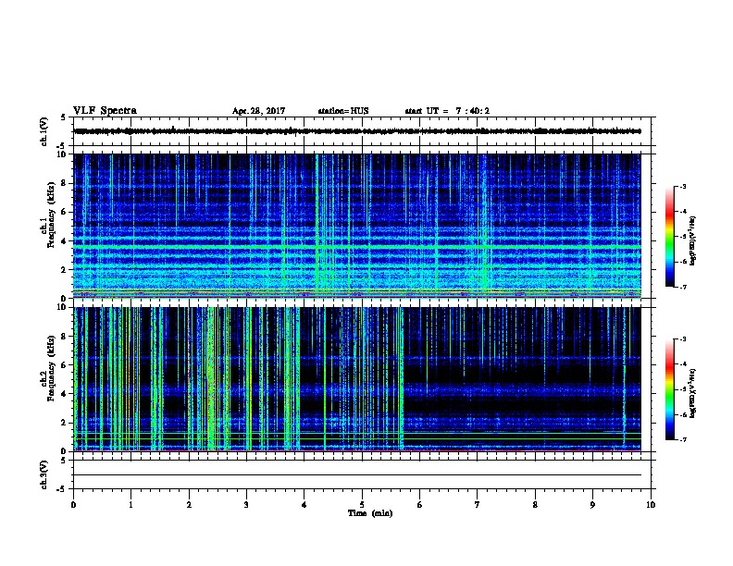Click the ch.1 colorbar "log(PSD)(V²/Hz)" label
Viewport: 733px width, 566px height.
pyautogui.click(x=693, y=240)
